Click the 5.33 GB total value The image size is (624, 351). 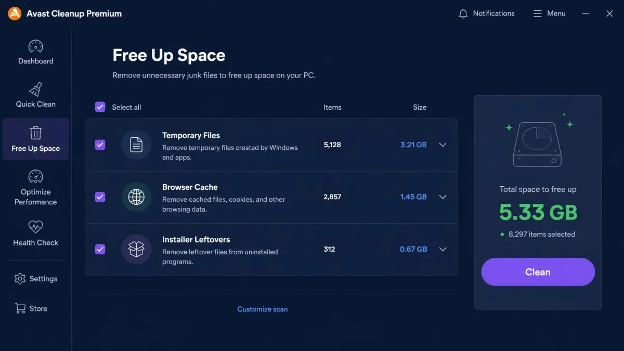pyautogui.click(x=538, y=212)
